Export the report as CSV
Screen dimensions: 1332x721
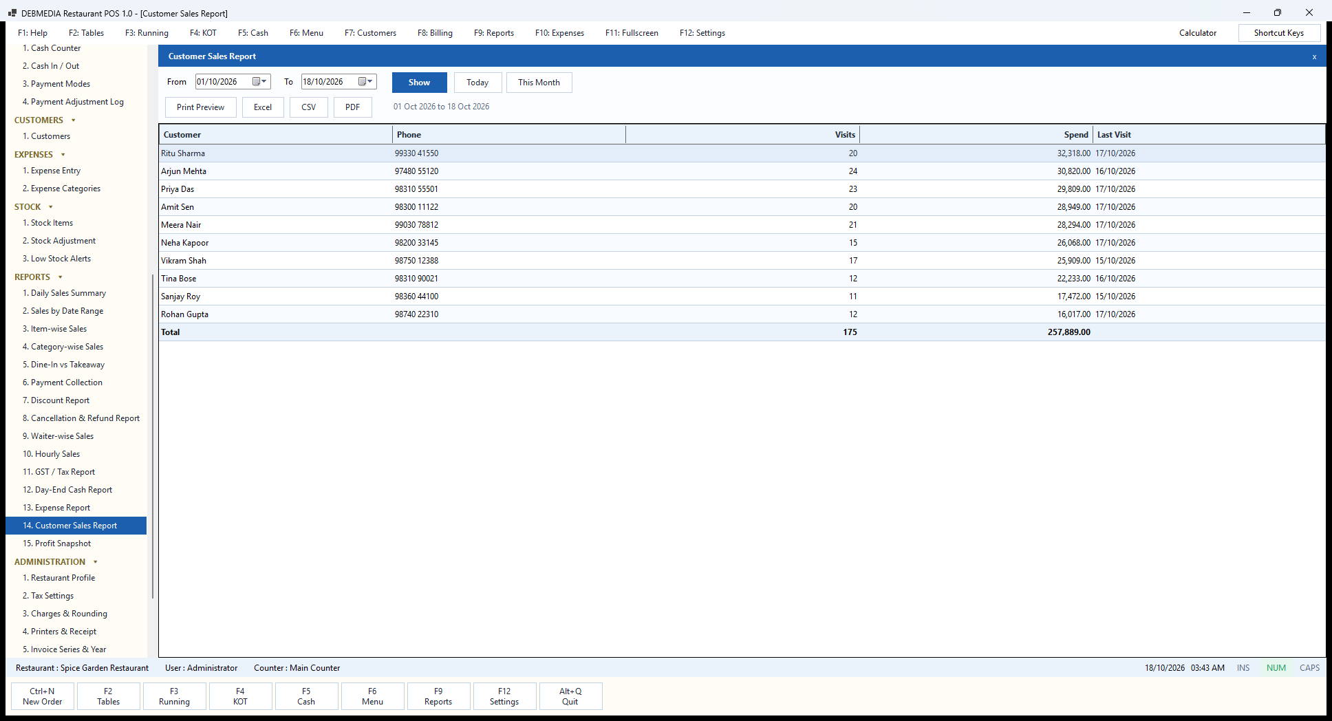(308, 107)
